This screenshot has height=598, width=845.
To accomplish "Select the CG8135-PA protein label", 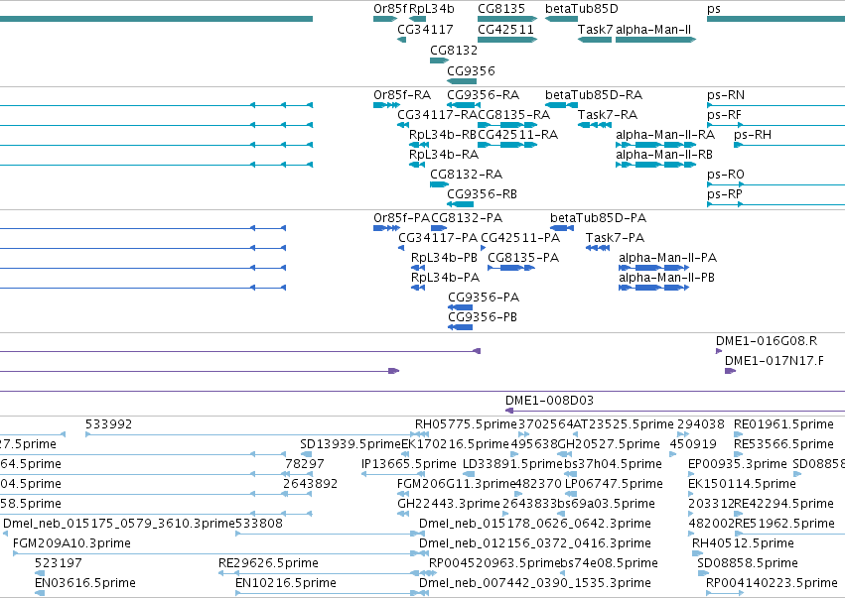I will pos(523,258).
